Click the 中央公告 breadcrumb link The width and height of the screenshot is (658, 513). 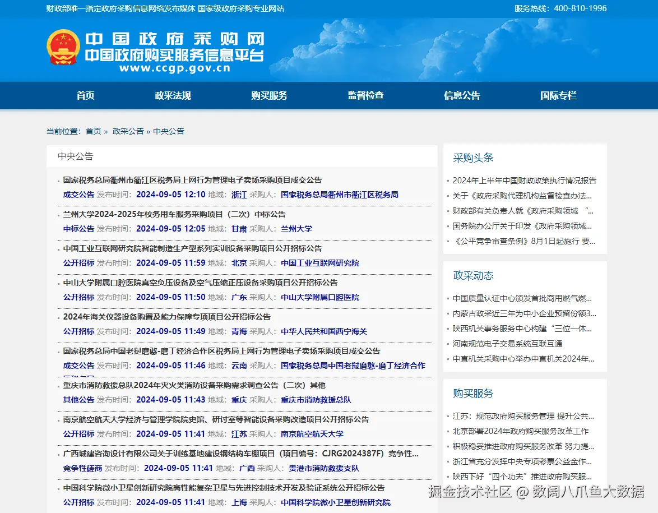(169, 131)
